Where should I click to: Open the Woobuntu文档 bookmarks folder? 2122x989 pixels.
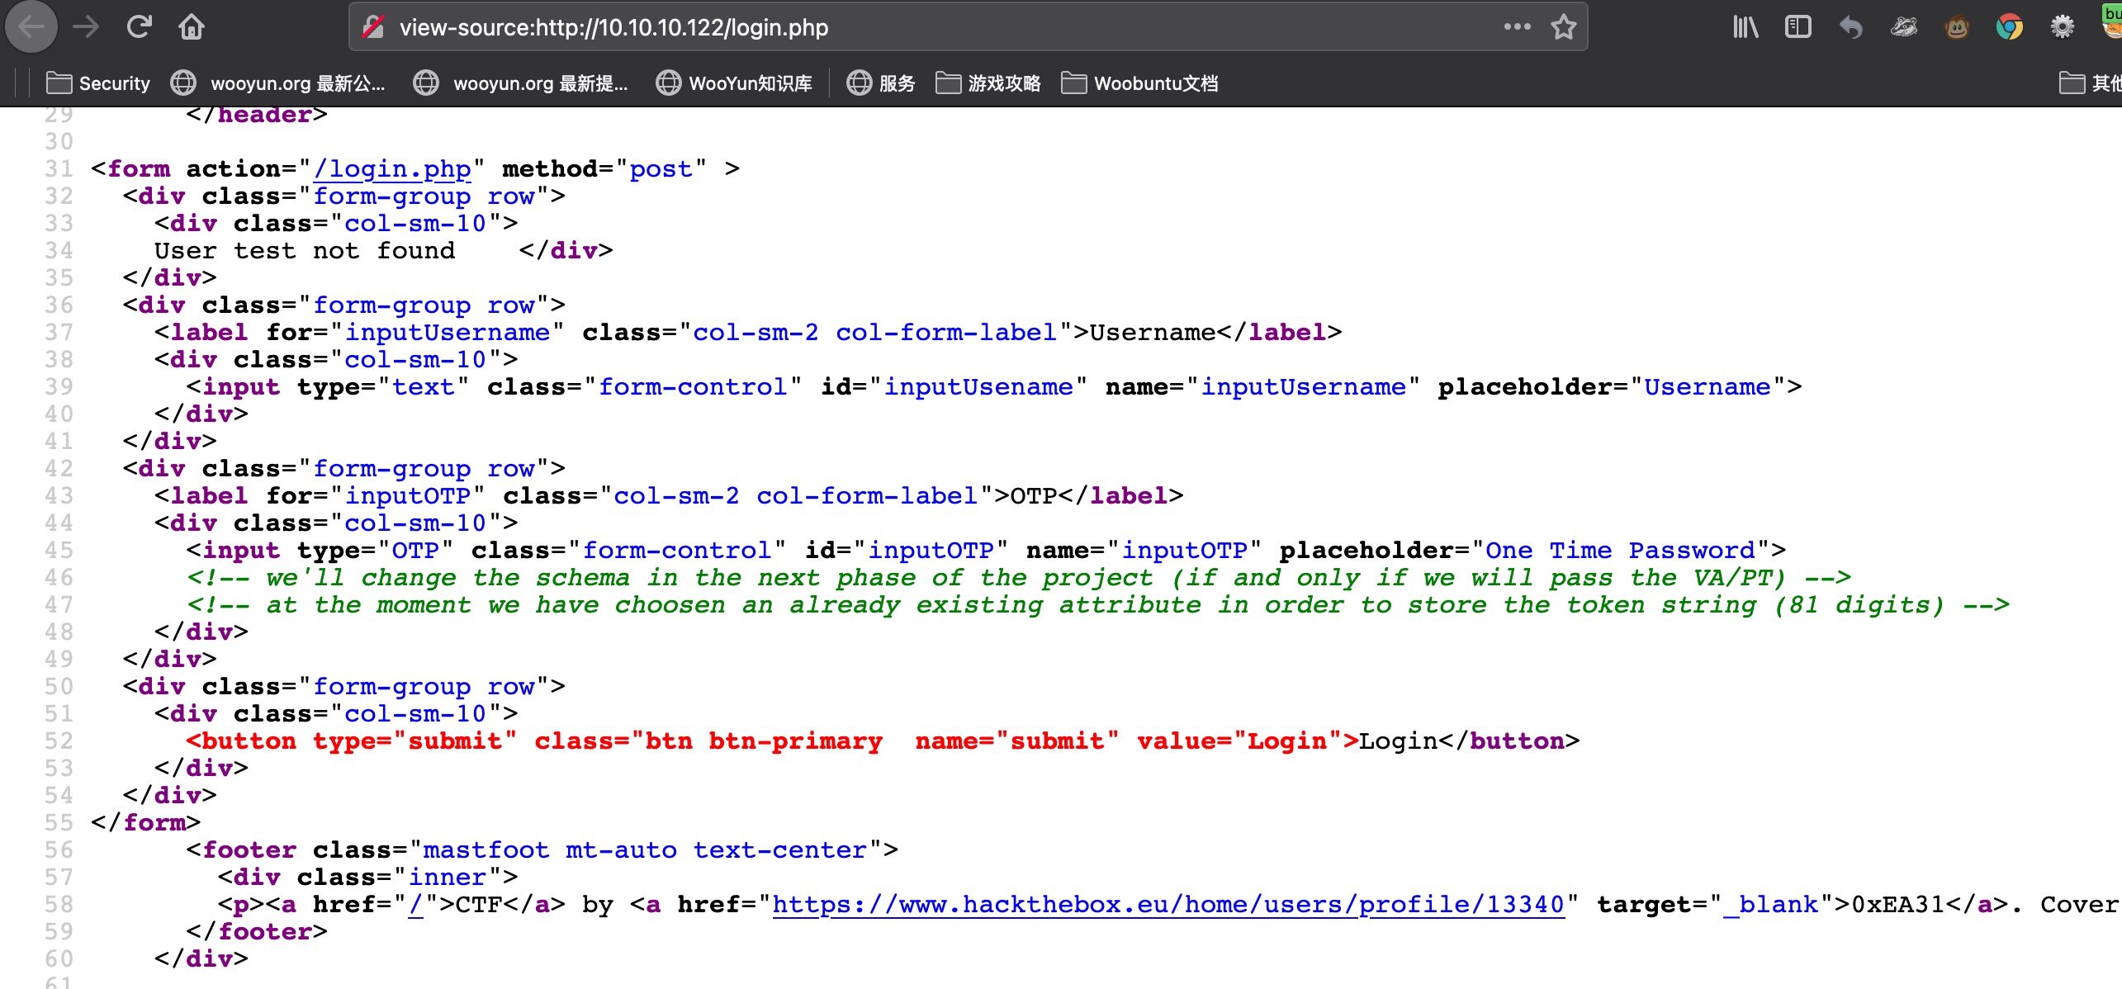pyautogui.click(x=1139, y=83)
